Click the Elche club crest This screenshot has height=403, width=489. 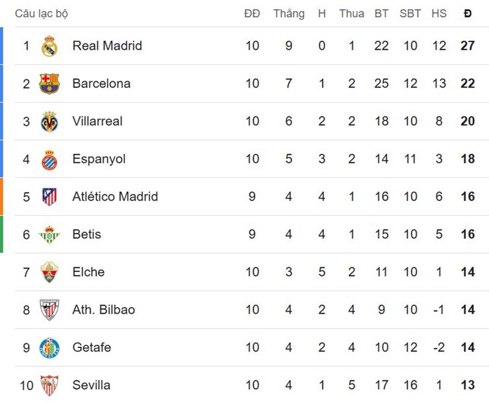[x=50, y=272]
